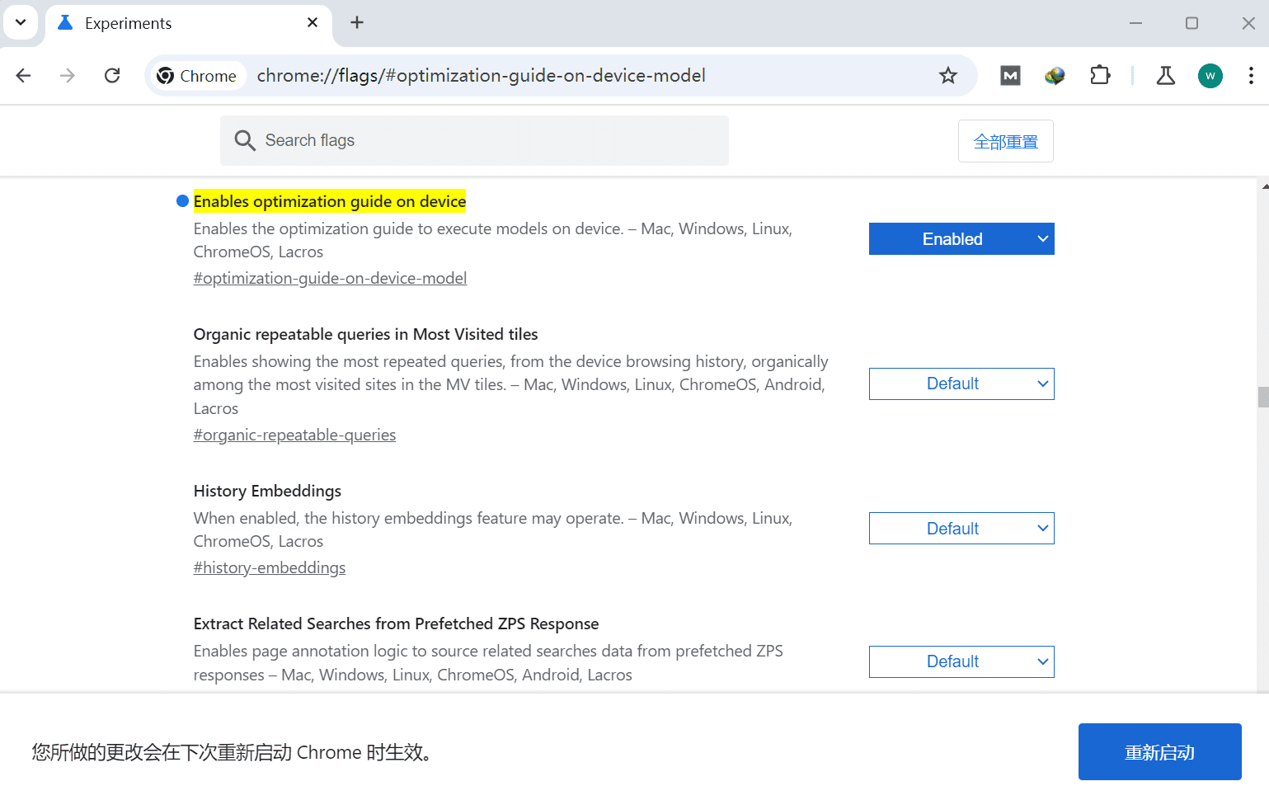Open the three-dot Chrome menu
The image size is (1269, 800).
coord(1250,75)
